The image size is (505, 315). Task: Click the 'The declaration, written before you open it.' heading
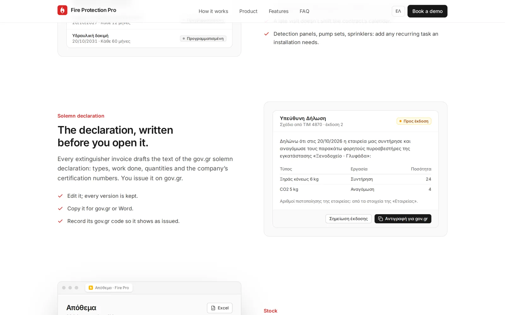click(x=116, y=136)
